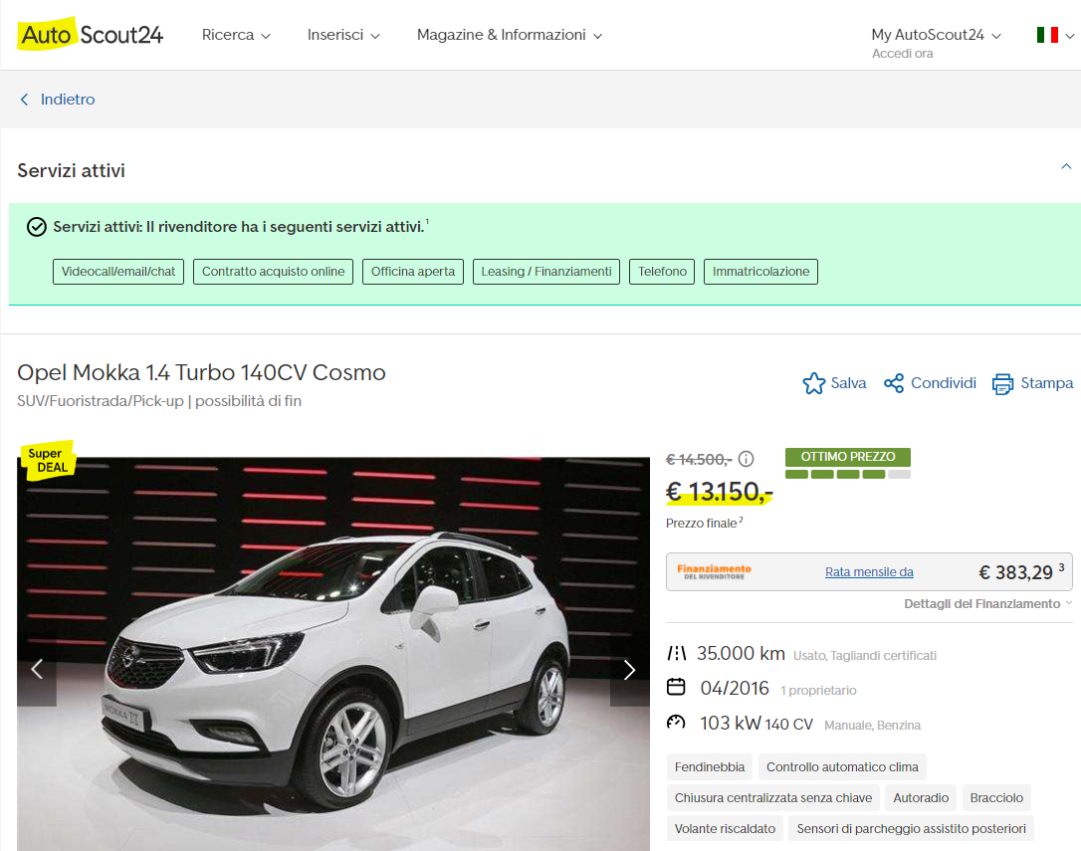Viewport: 1081px width, 851px height.
Task: Show next car photo arrow
Action: [x=629, y=670]
